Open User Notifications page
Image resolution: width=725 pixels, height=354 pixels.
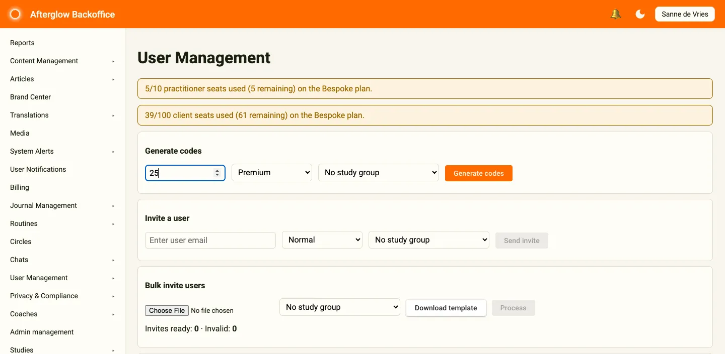tap(38, 169)
